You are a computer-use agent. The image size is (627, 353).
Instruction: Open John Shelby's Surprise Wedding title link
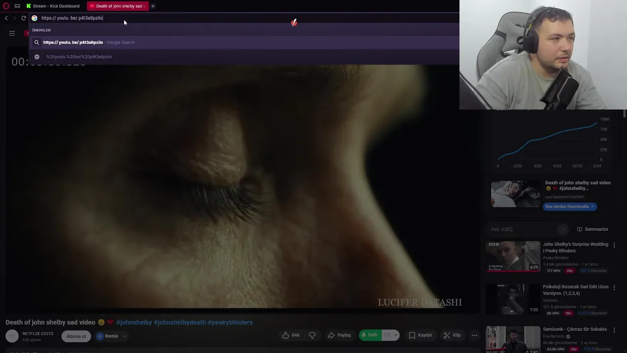pyautogui.click(x=576, y=248)
